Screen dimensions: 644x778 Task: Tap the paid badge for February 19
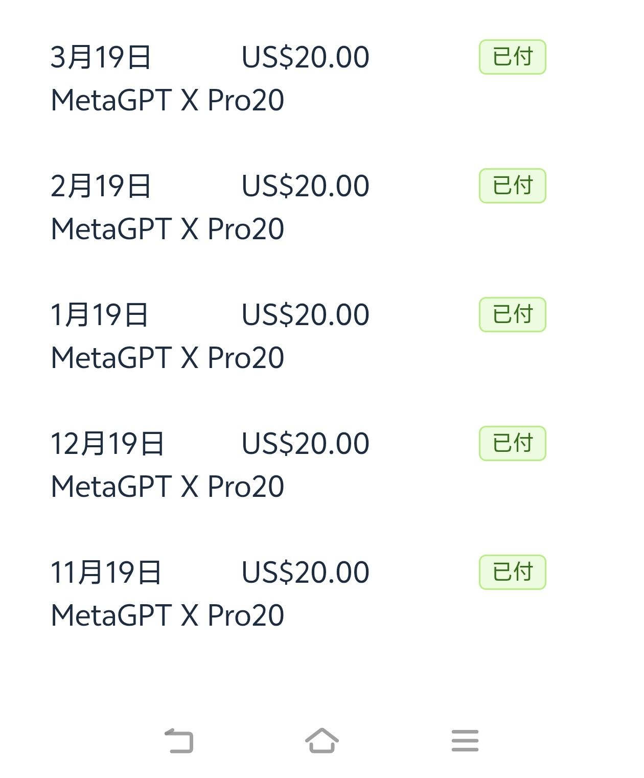tap(512, 186)
